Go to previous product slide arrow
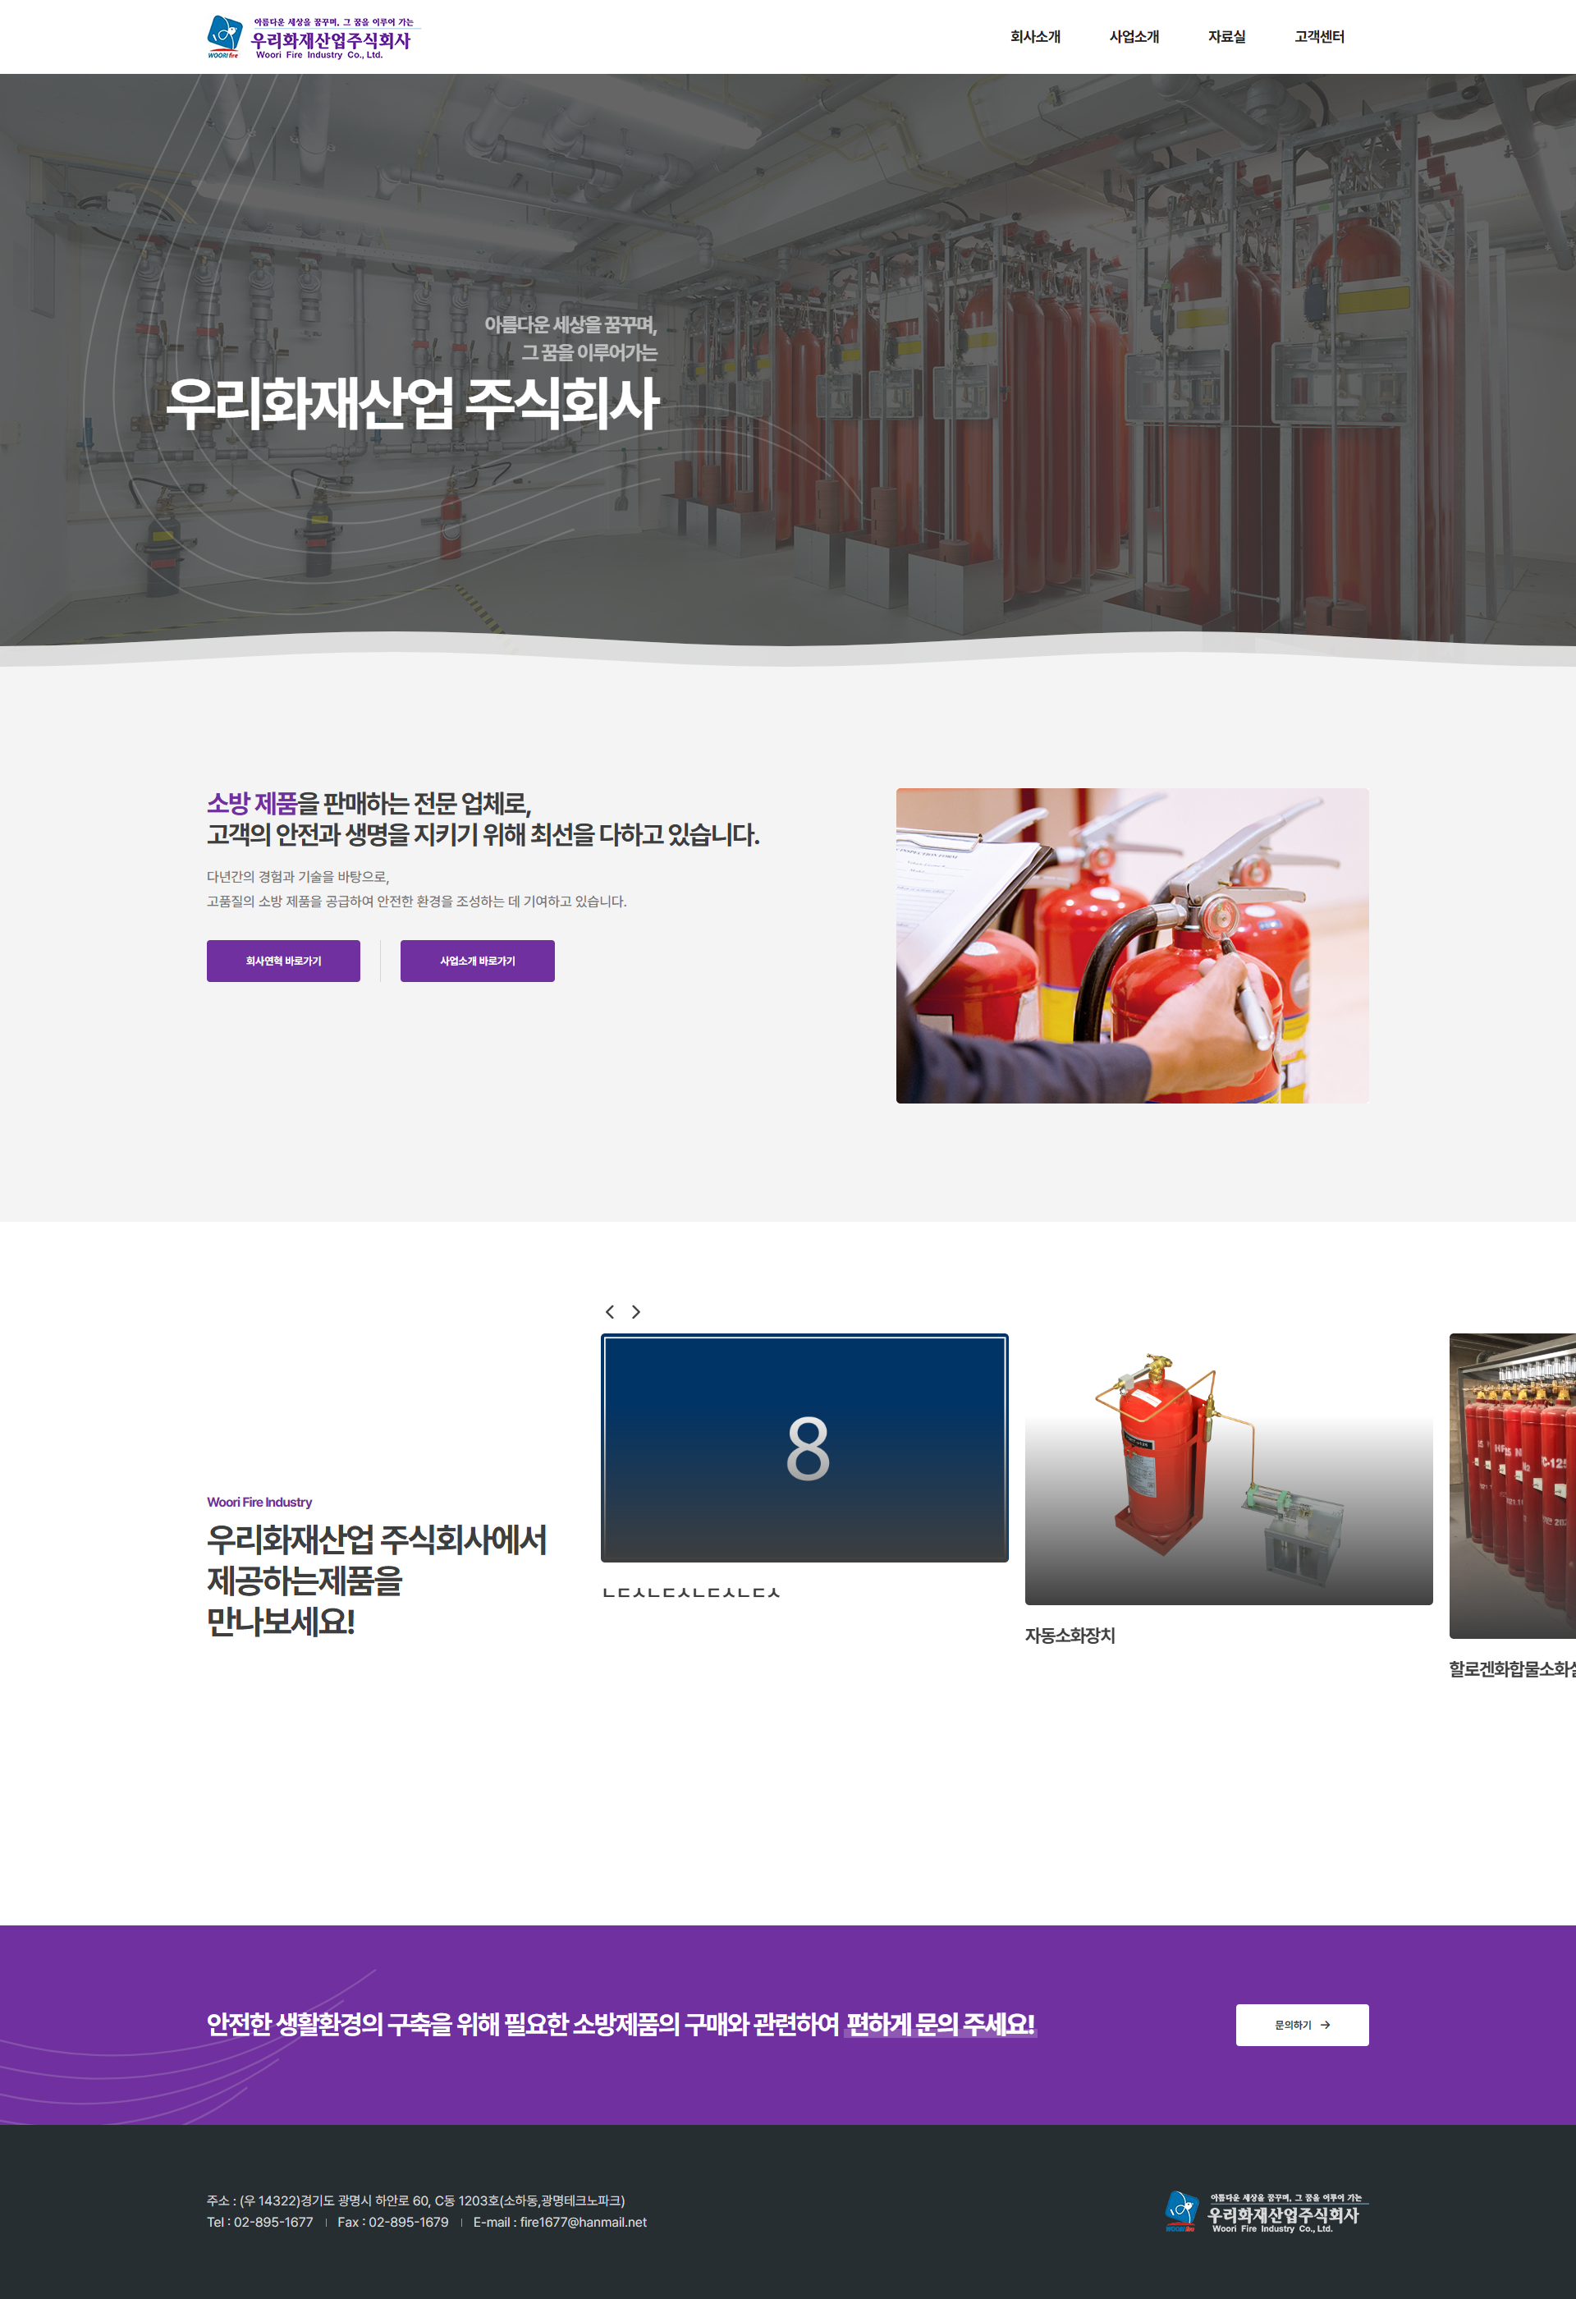The width and height of the screenshot is (1576, 2299). click(609, 1310)
